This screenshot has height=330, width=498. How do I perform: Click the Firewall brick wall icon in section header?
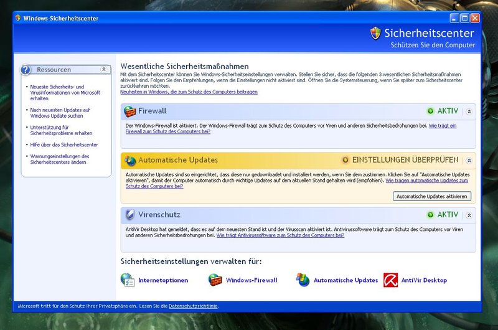tap(130, 111)
